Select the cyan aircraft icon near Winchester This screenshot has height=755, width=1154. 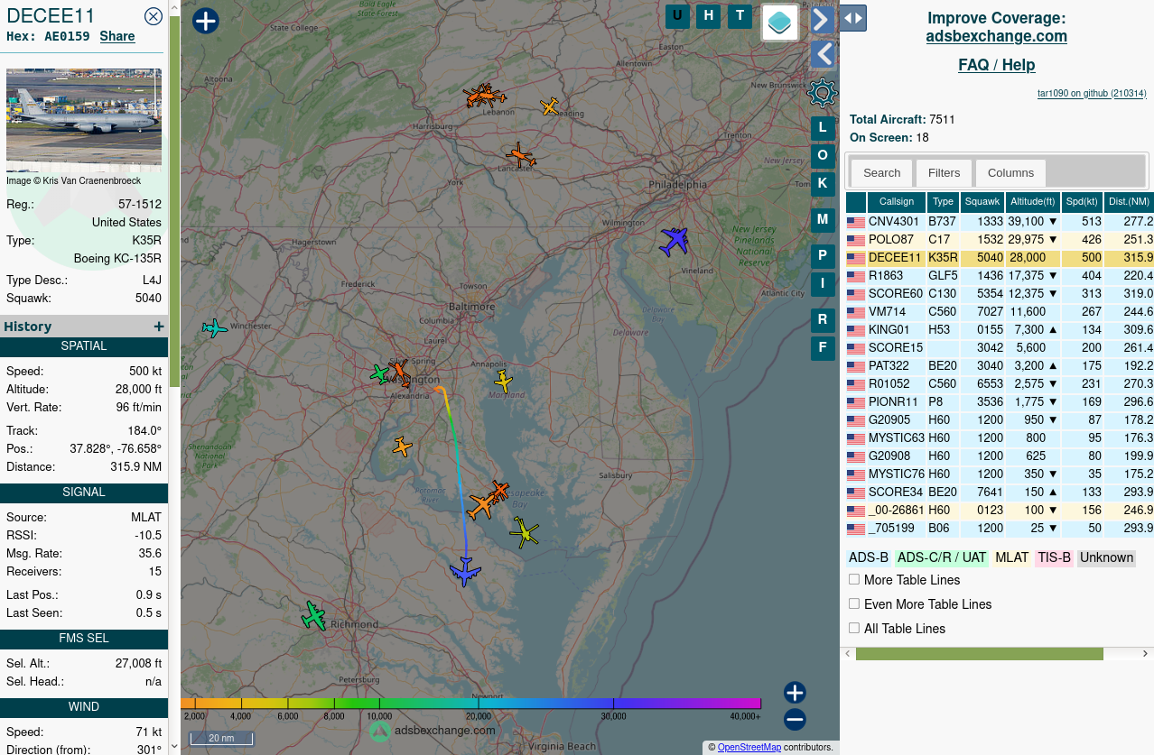(214, 328)
